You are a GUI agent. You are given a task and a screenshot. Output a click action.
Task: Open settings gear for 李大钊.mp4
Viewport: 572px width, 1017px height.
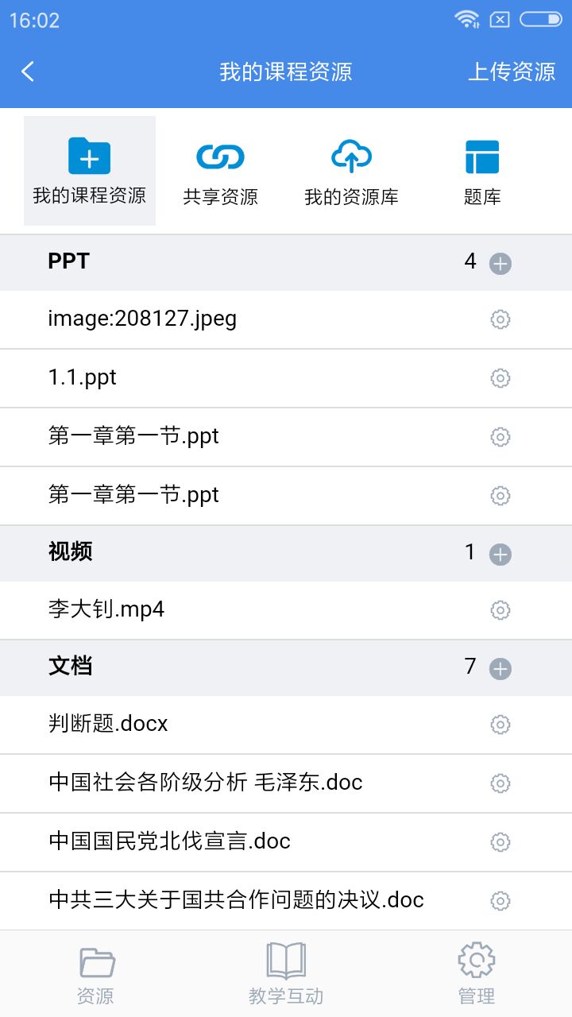click(500, 610)
